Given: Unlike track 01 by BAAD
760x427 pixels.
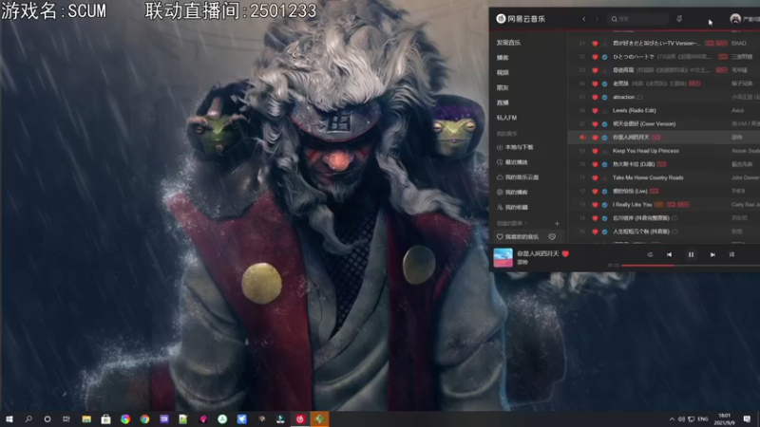Looking at the screenshot, I should 595,43.
